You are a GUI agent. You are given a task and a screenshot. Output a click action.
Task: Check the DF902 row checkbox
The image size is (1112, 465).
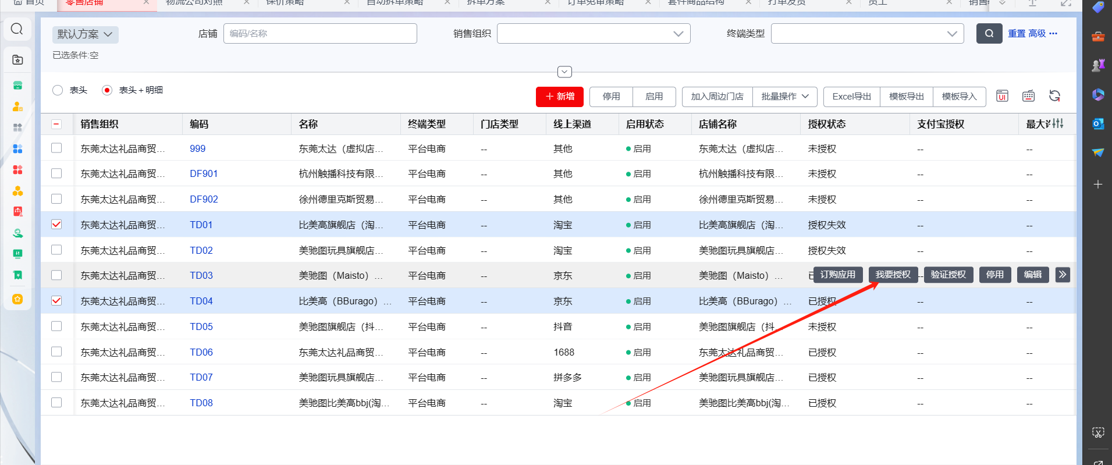click(56, 199)
